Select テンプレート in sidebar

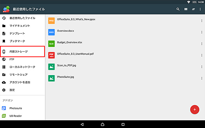coord(23,33)
